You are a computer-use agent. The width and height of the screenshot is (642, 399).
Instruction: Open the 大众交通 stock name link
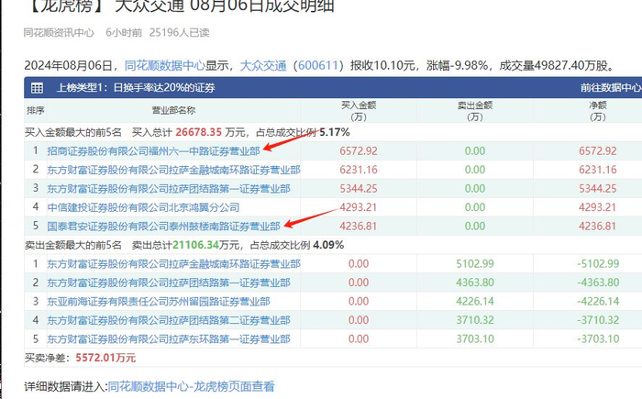pos(263,65)
